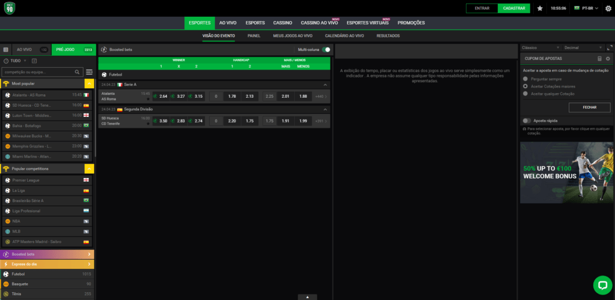Click the bet slip settings gear icon
Image resolution: width=615 pixels, height=300 pixels.
click(x=608, y=58)
